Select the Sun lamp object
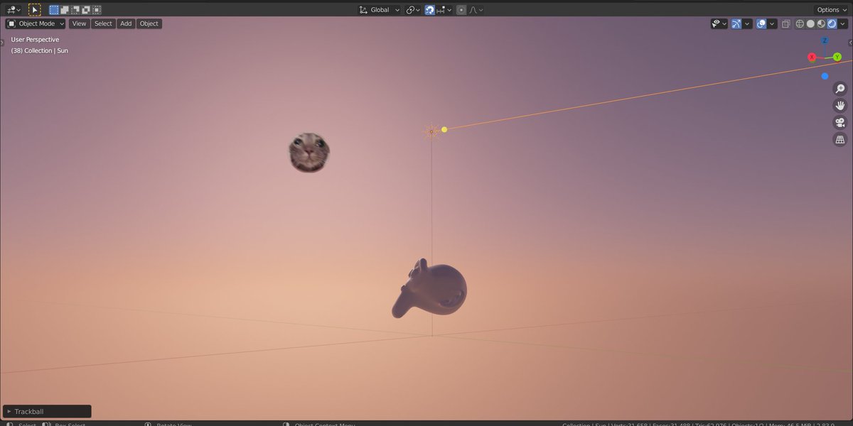Screen dimensions: 853x426 pos(431,131)
